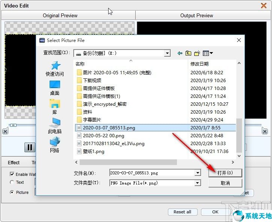Expand the 文件名 filename dropdown

197,173
